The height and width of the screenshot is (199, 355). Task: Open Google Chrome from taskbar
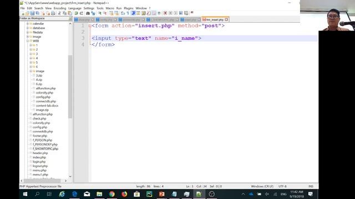coord(112,194)
